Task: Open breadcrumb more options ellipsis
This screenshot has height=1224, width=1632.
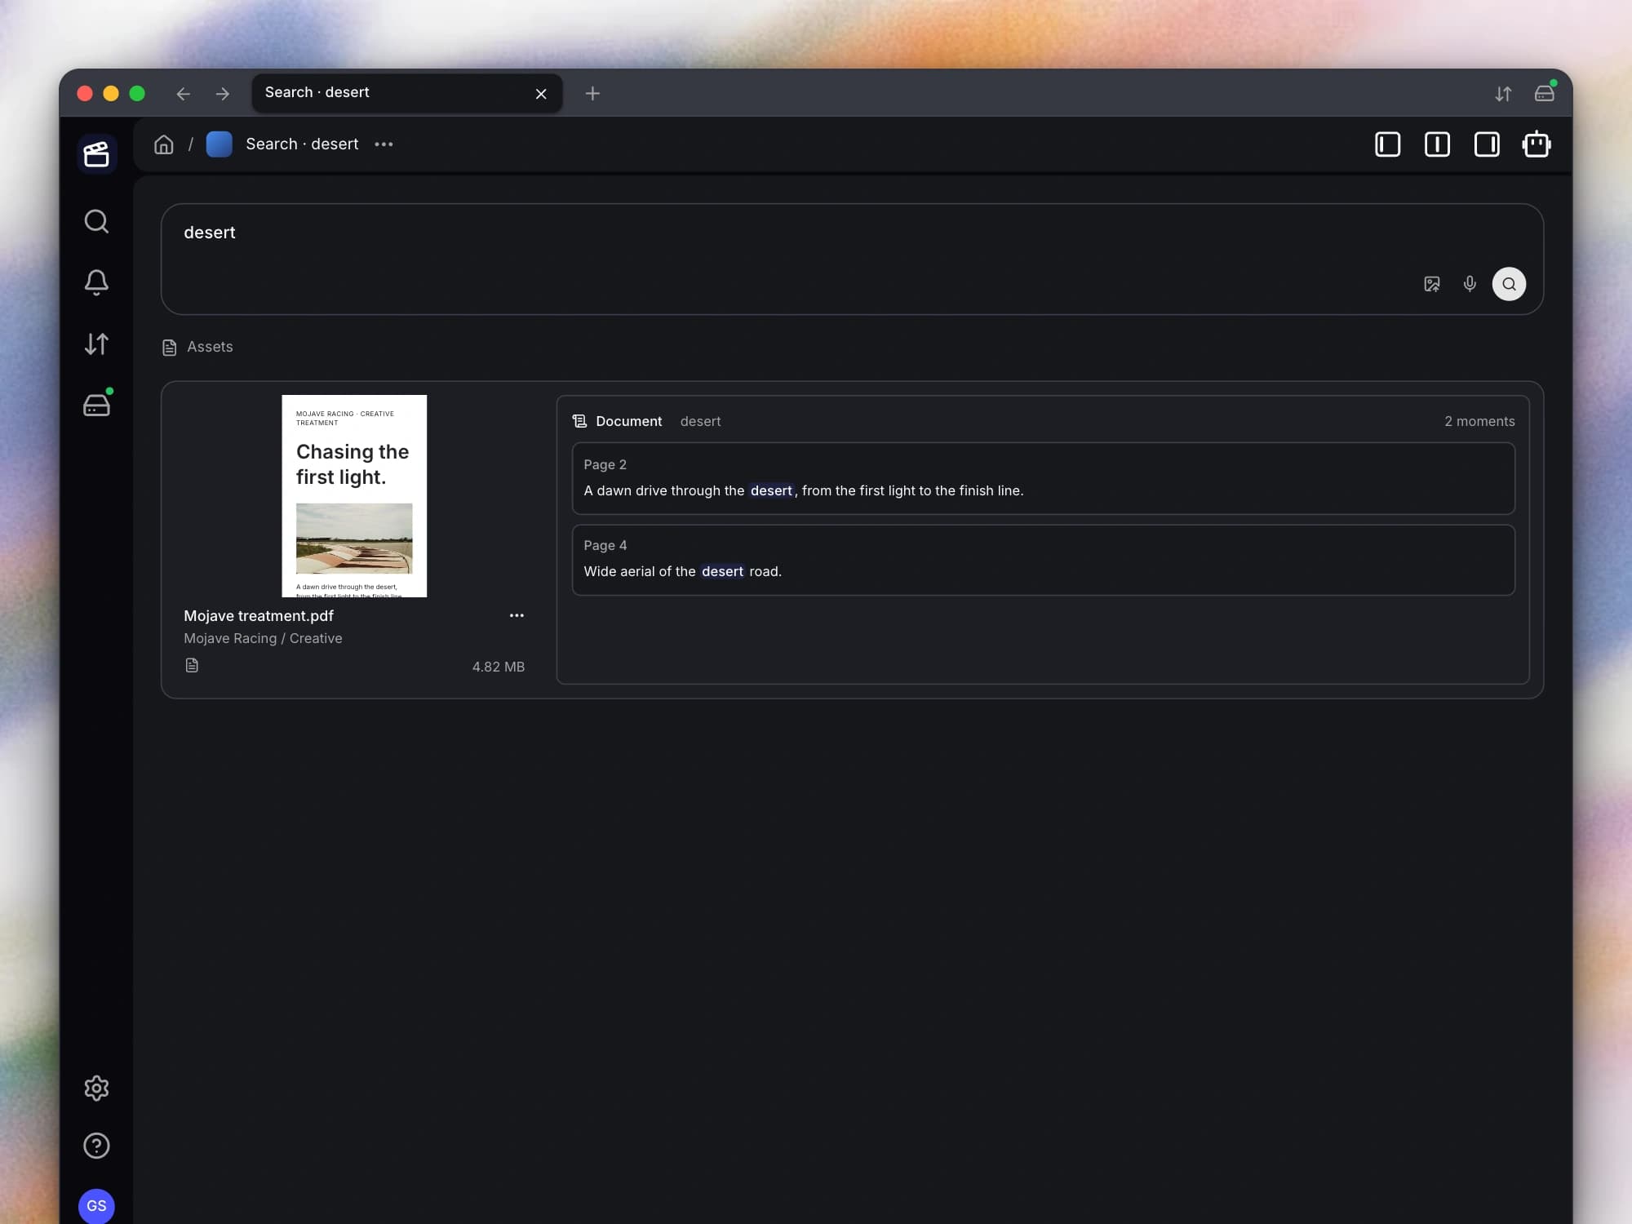Action: [384, 144]
